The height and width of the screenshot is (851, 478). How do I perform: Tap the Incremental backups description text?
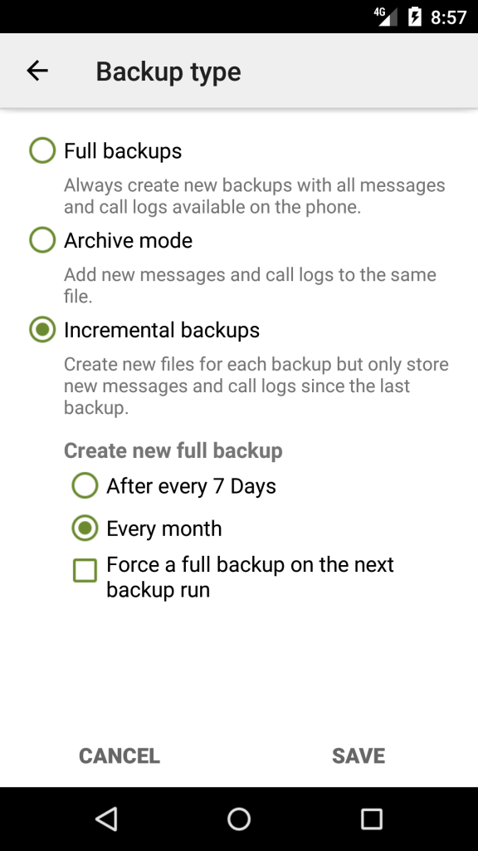pos(256,386)
